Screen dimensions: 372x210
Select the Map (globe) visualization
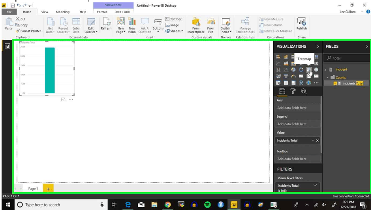(316, 70)
